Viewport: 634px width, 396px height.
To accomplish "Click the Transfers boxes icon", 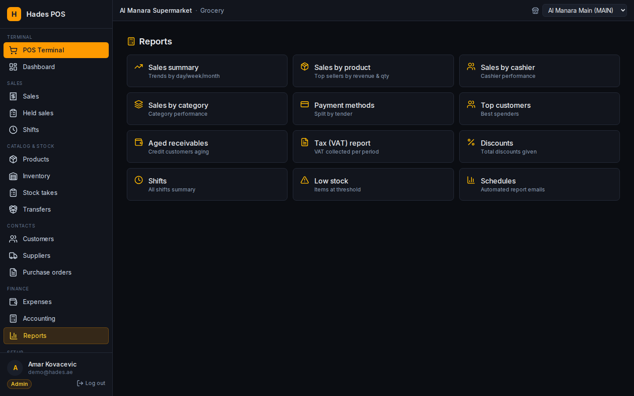I will 13,209.
